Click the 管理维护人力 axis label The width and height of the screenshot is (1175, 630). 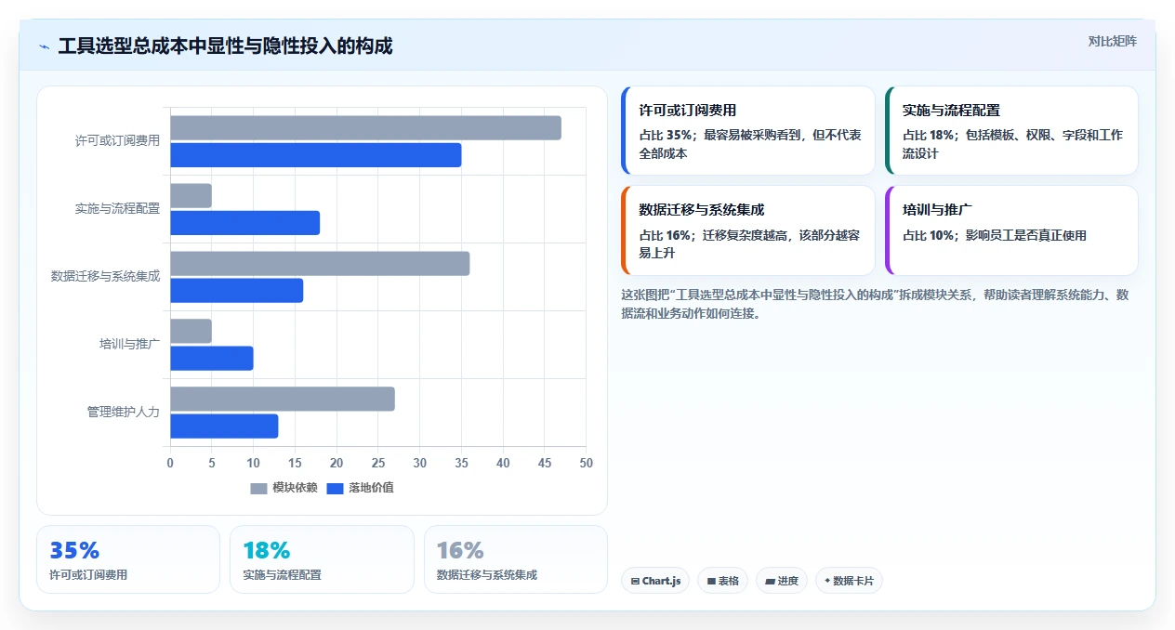(124, 413)
